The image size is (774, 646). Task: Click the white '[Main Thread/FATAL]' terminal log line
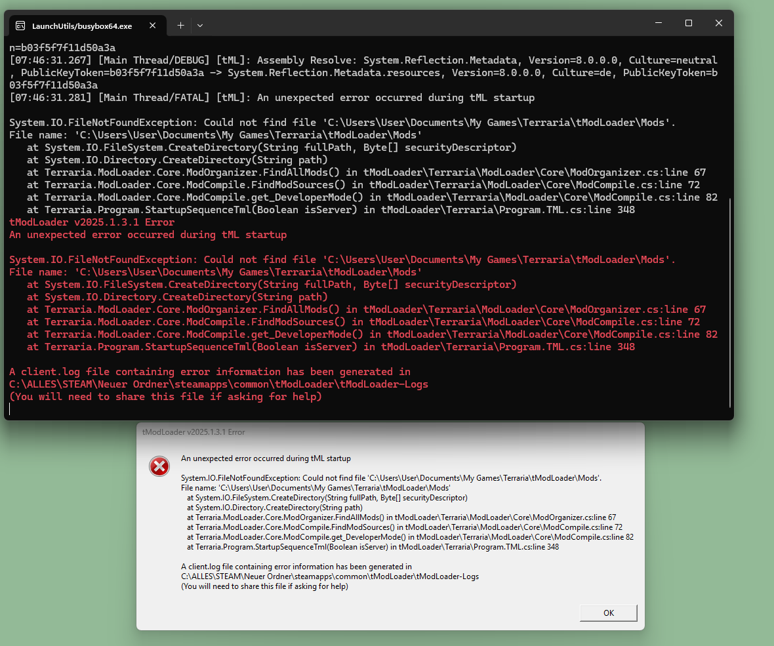[272, 98]
